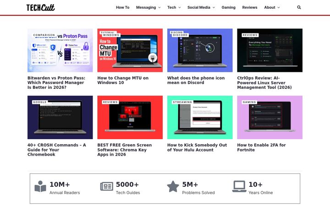Click the Green Screen Software thumbnail

click(x=130, y=117)
